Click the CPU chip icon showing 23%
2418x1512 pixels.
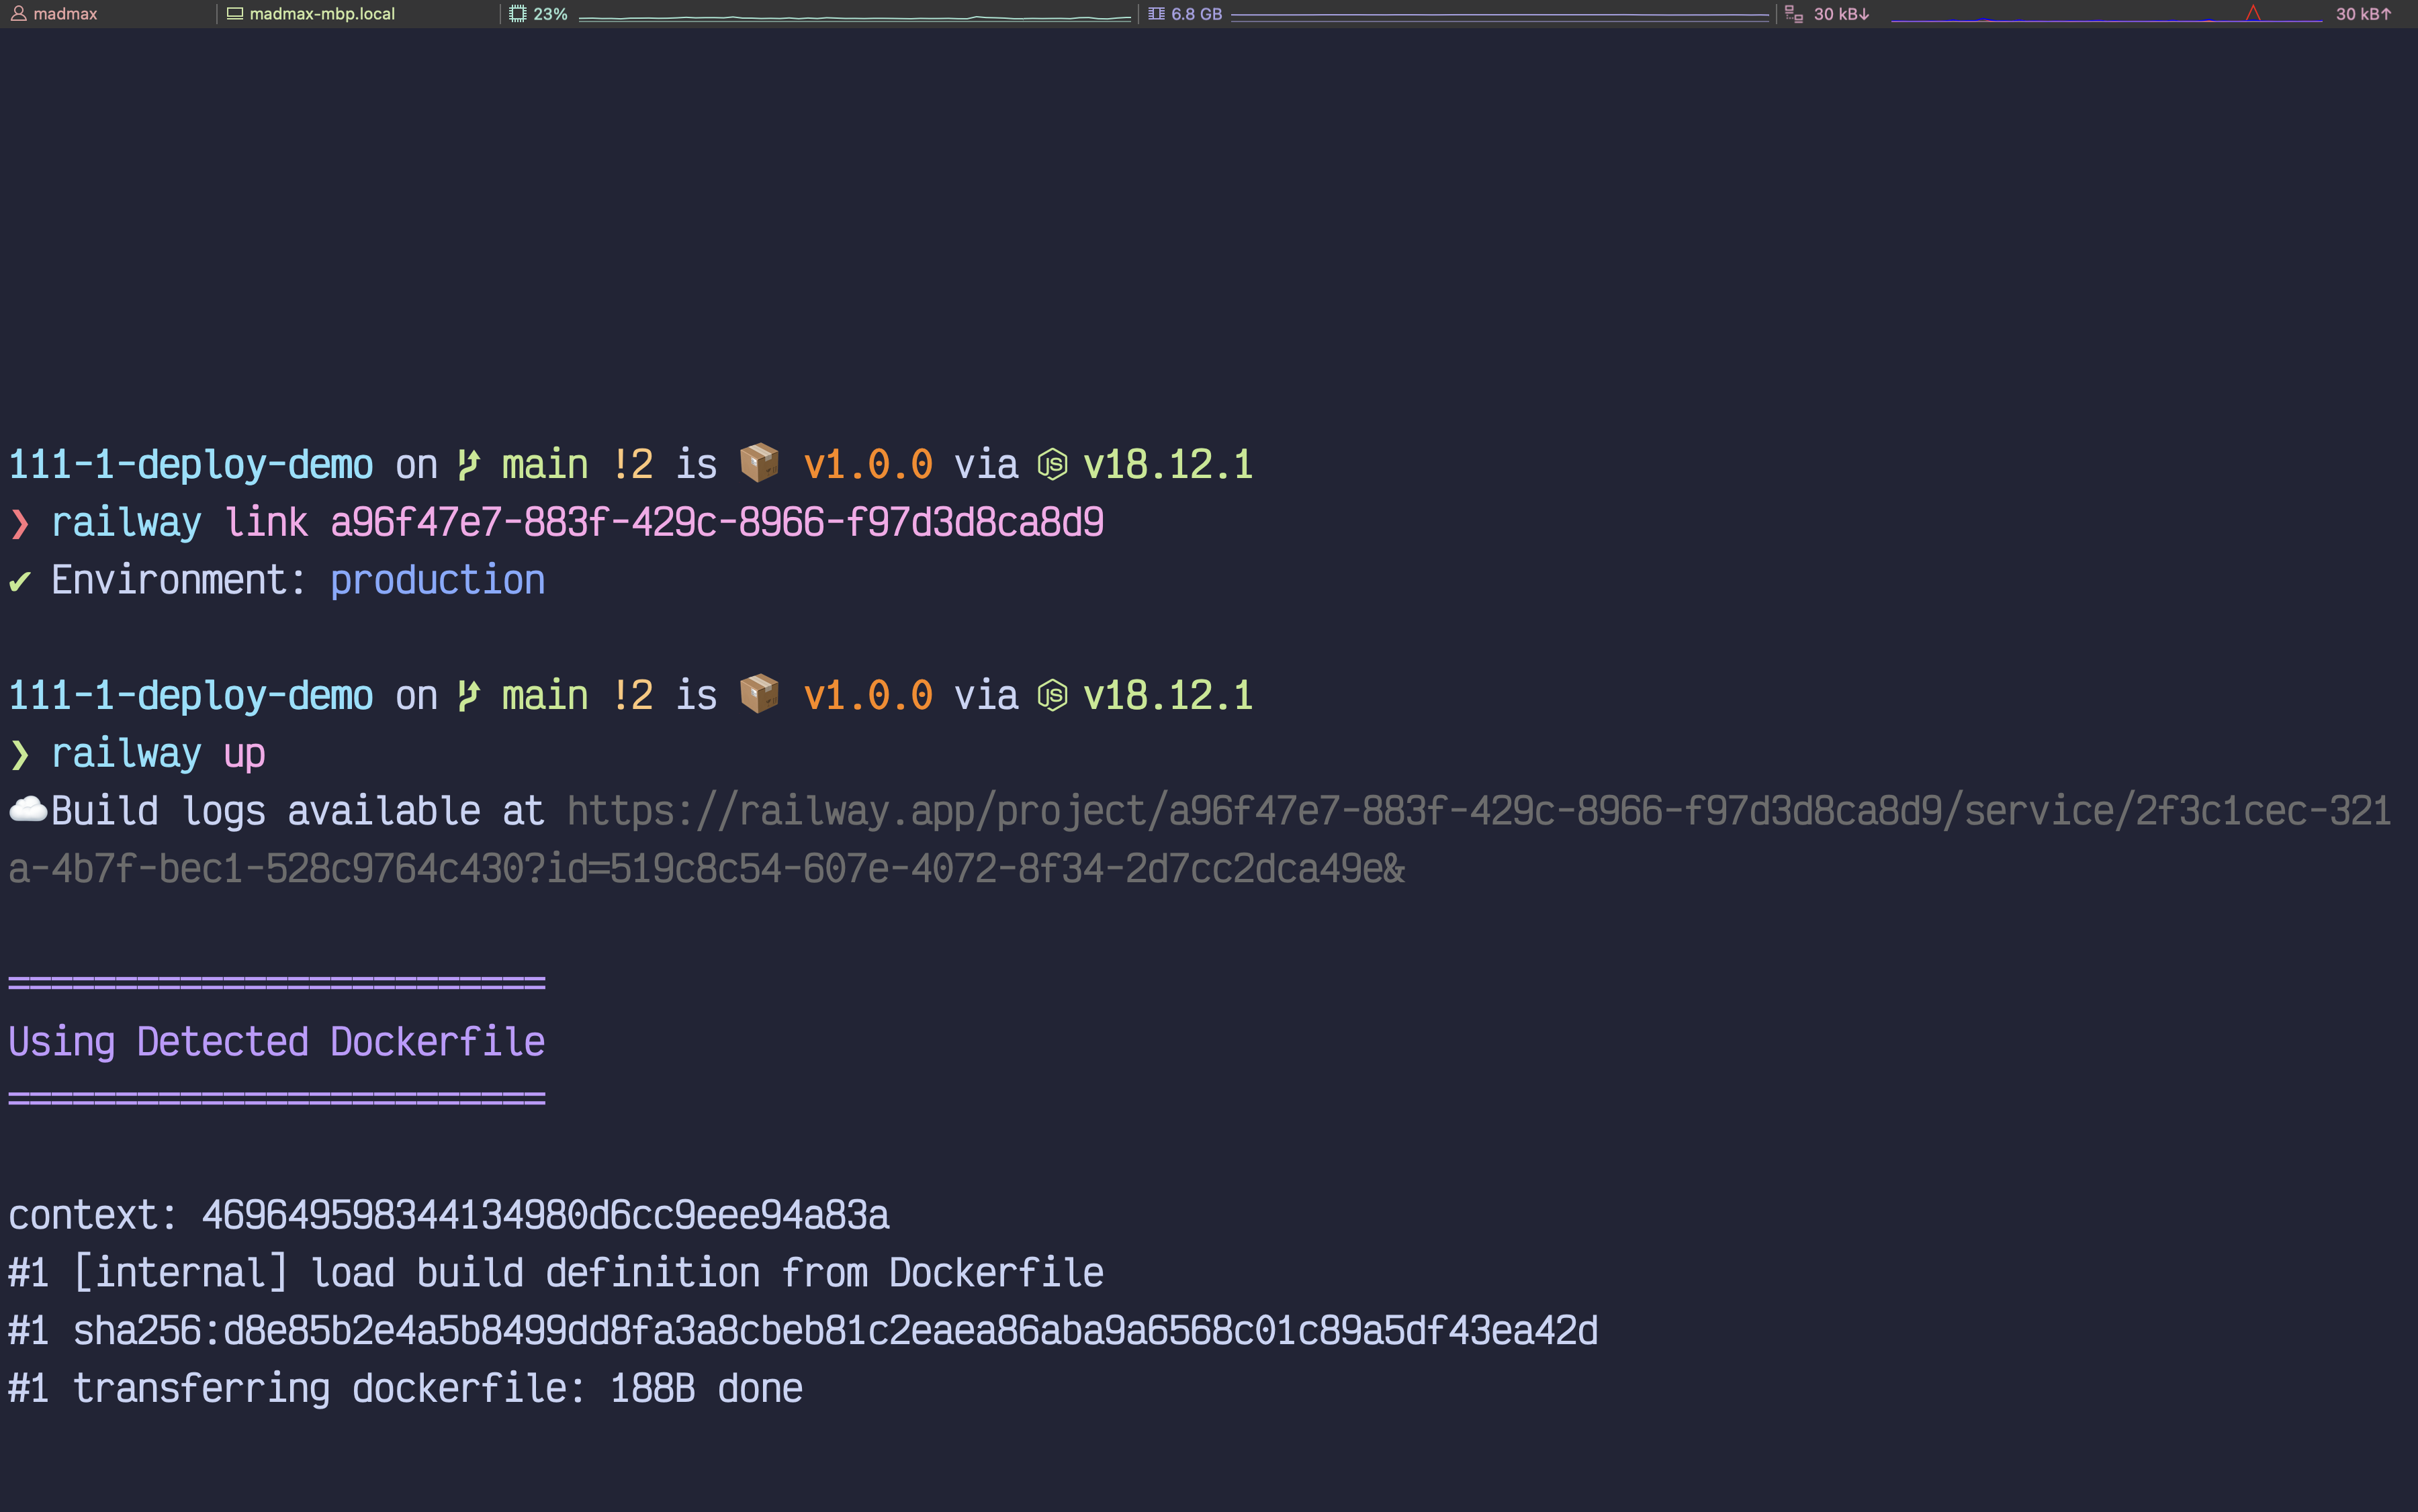pyautogui.click(x=517, y=14)
